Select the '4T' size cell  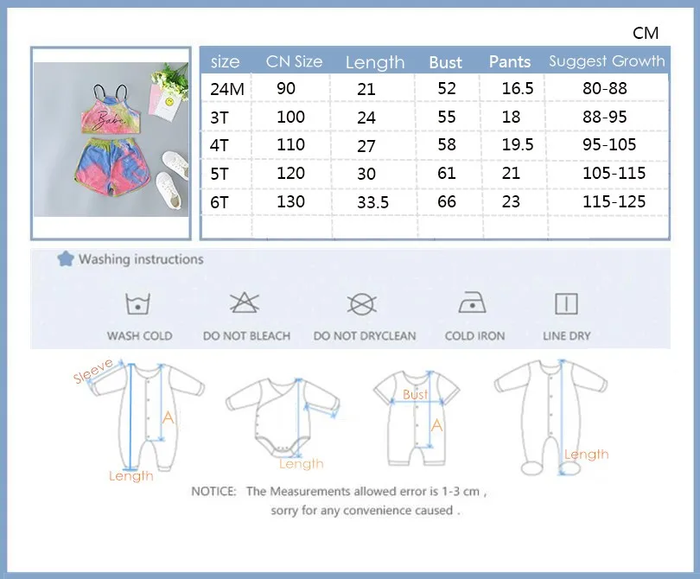(220, 145)
